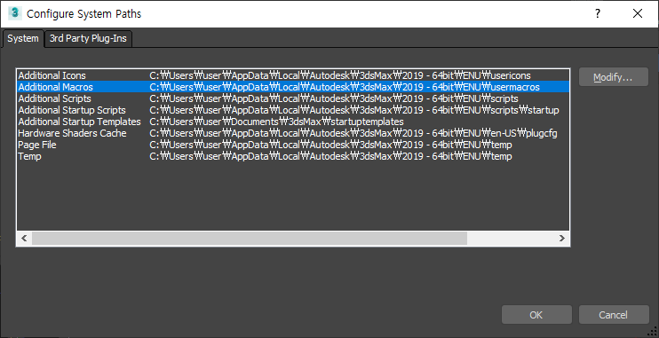659x338 pixels.
Task: Select the Temp row
Action: pyautogui.click(x=293, y=156)
